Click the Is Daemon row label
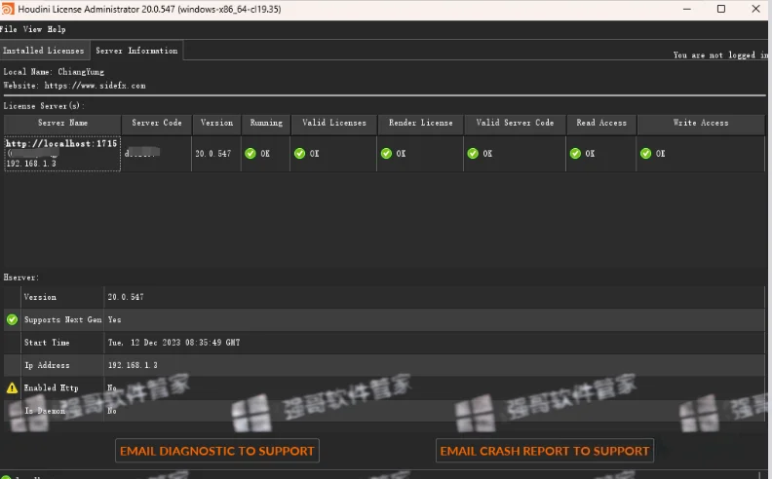 [45, 411]
